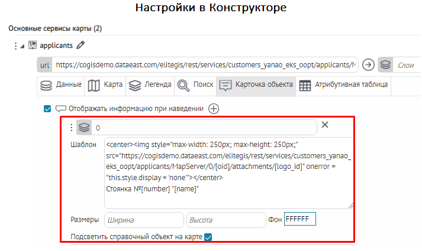
Task: Click the Ширина width input field
Action: click(x=144, y=220)
